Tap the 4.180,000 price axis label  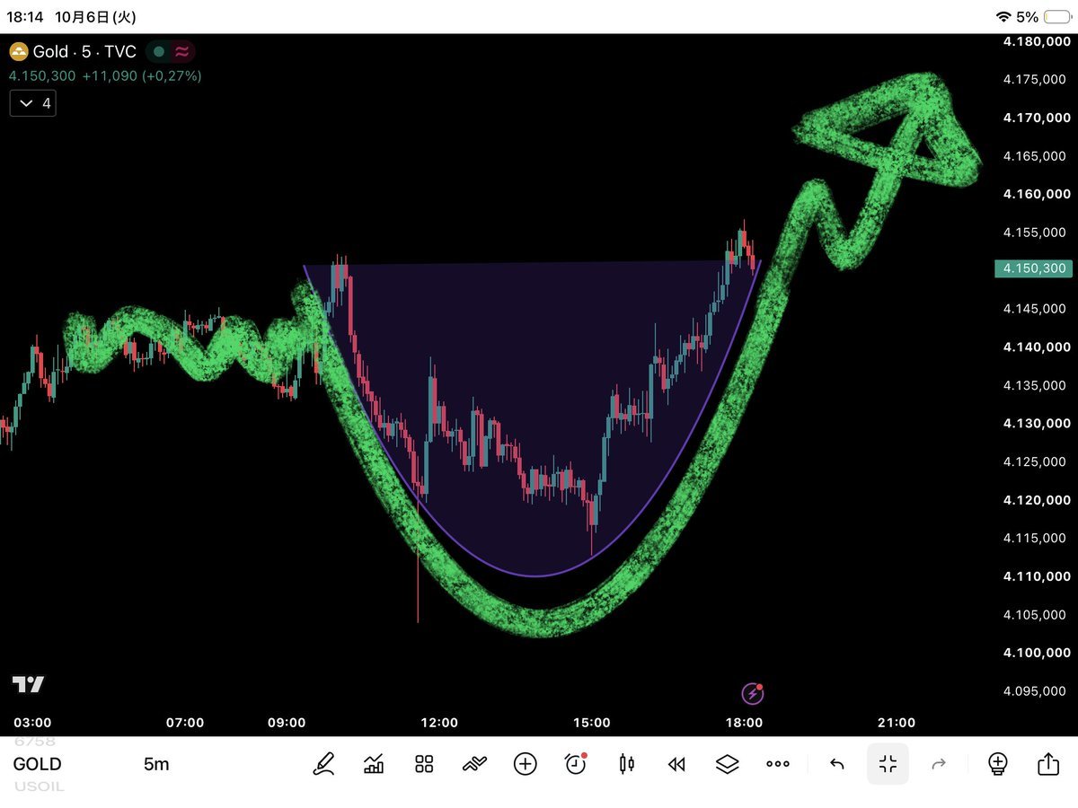point(1037,41)
